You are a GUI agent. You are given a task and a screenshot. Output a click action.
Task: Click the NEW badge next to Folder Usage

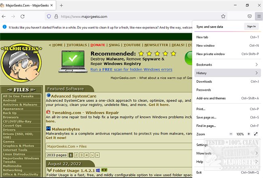(x=104, y=170)
